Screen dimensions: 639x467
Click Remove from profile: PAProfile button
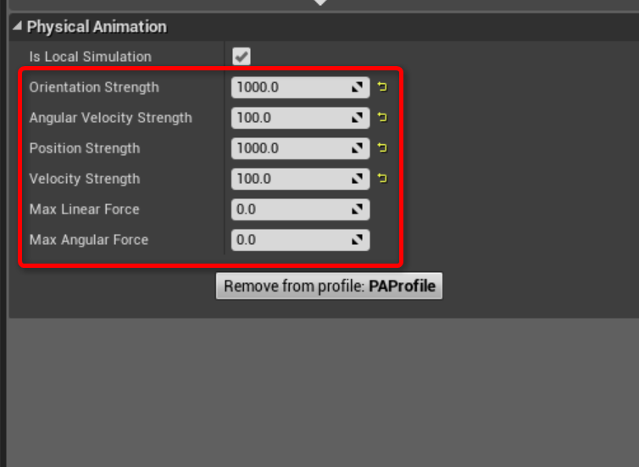[330, 286]
